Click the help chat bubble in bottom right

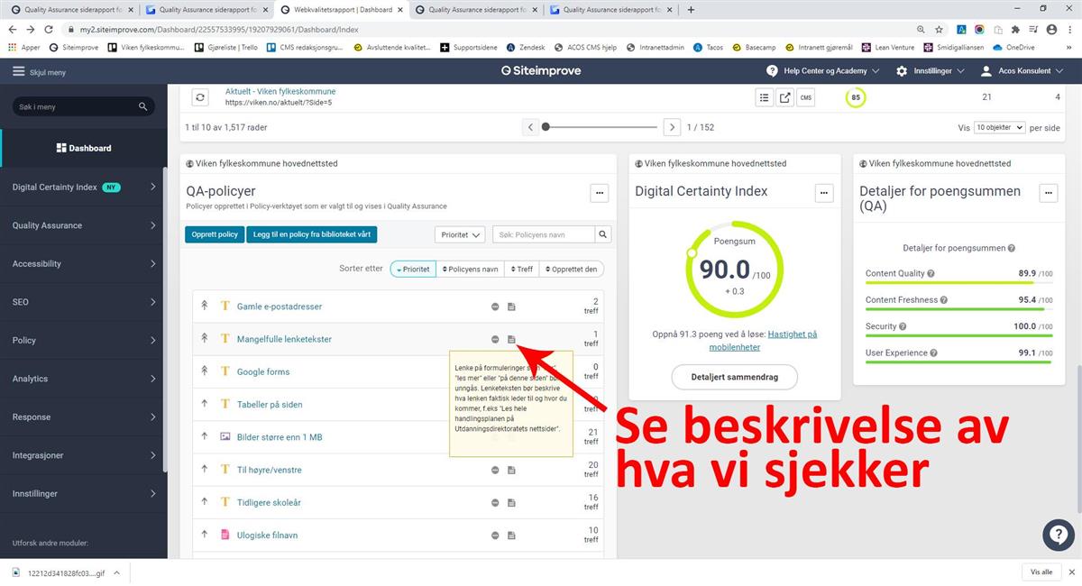click(1059, 536)
